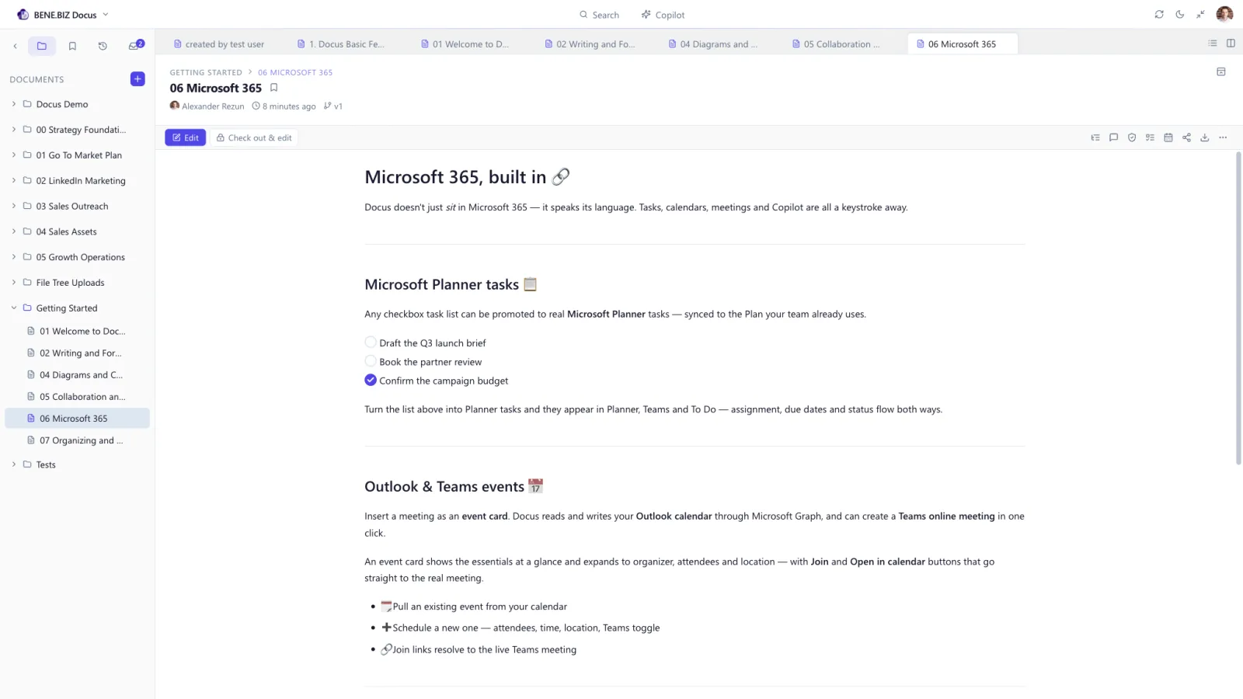The width and height of the screenshot is (1243, 699).
Task: Share the document via the share icon
Action: pos(1186,137)
